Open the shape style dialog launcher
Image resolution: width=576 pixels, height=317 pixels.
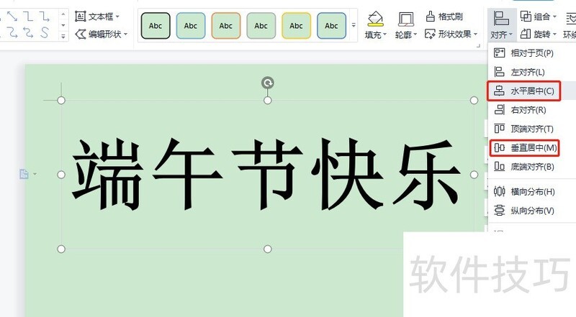click(478, 45)
